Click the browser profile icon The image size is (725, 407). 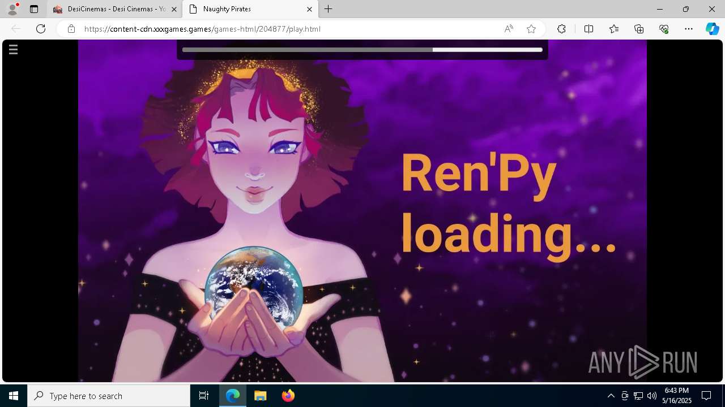click(12, 9)
